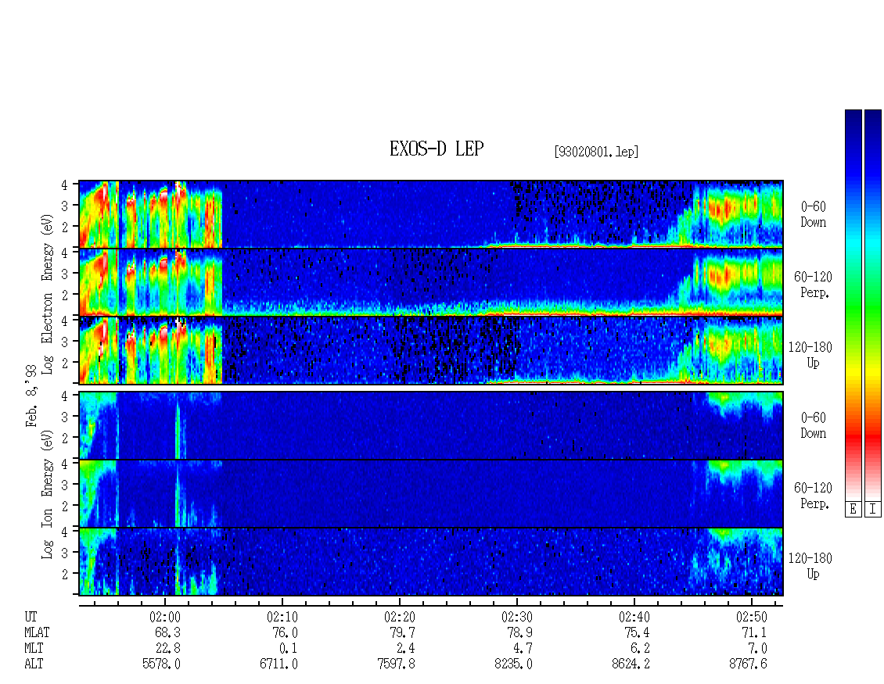
Task: Click the electron panel's 0-60 Down label
Action: 814,215
